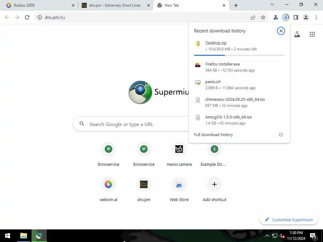Go back using the back arrow
This screenshot has width=323, height=242.
(x=7, y=18)
